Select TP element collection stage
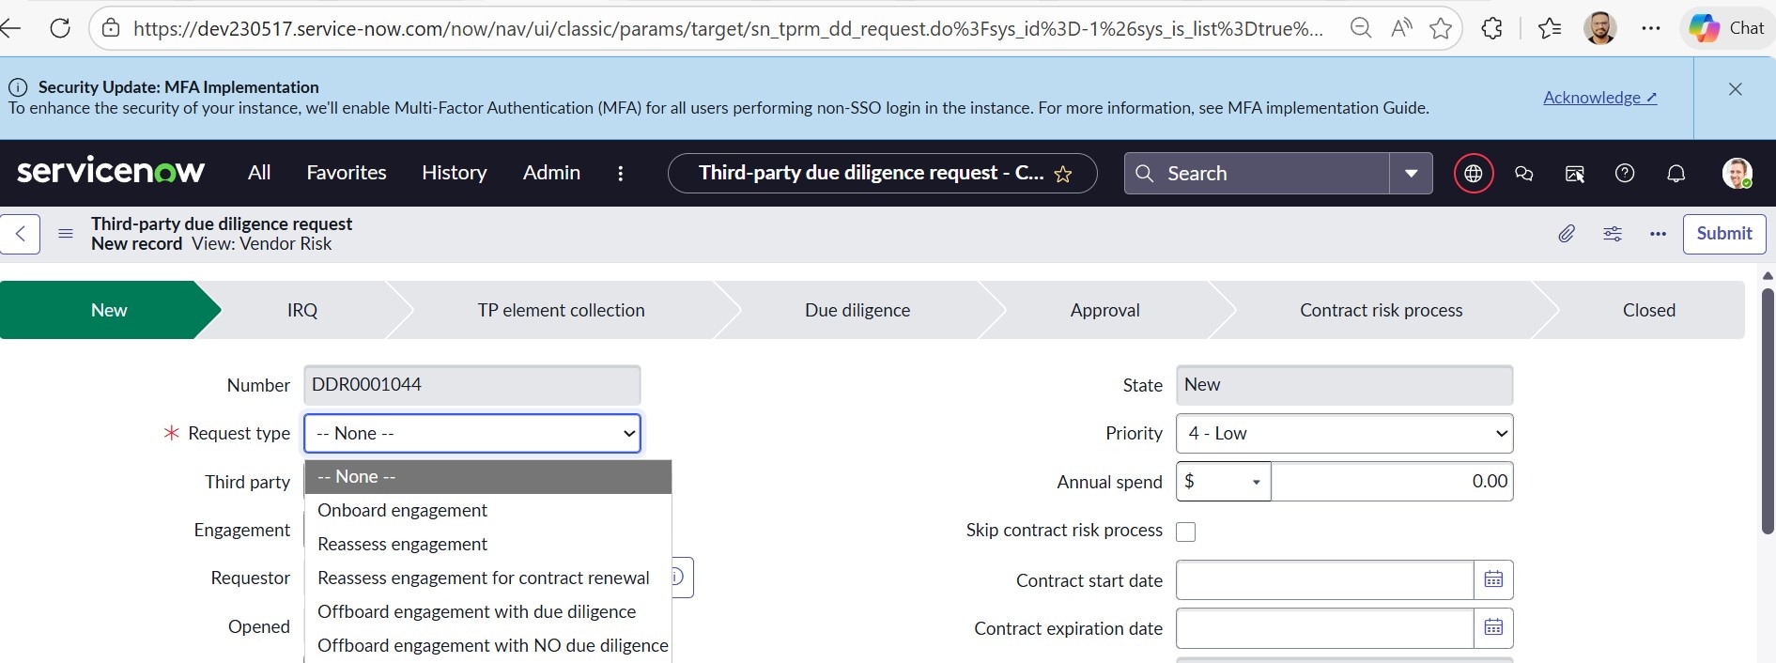 (x=561, y=310)
